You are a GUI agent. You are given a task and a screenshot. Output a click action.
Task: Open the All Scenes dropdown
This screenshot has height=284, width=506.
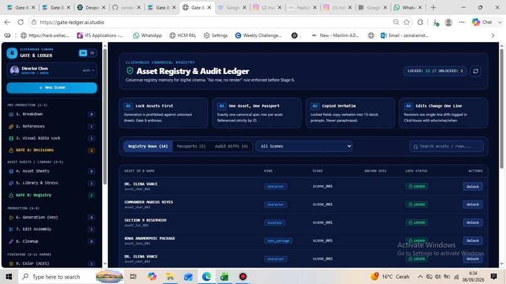(304, 146)
